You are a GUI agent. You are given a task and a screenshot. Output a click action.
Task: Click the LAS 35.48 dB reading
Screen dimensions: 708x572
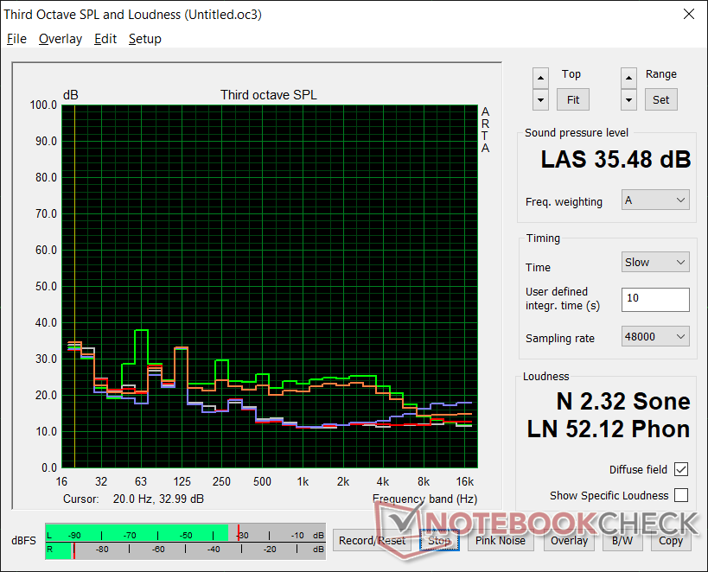[616, 159]
